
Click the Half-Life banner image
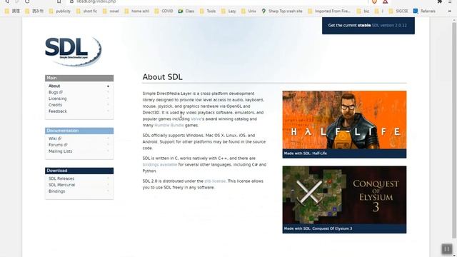pos(344,120)
